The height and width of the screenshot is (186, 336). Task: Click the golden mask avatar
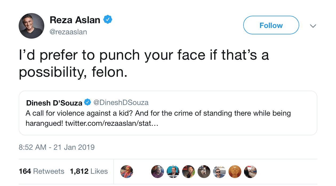(235, 171)
